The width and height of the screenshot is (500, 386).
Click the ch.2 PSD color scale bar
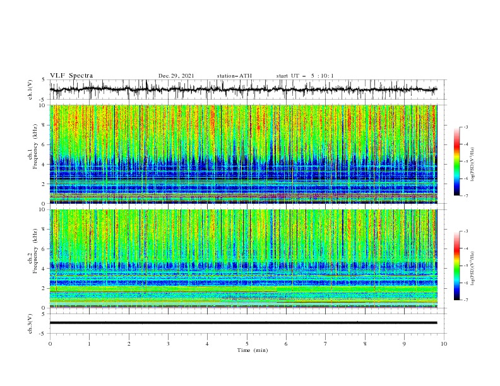457,266
